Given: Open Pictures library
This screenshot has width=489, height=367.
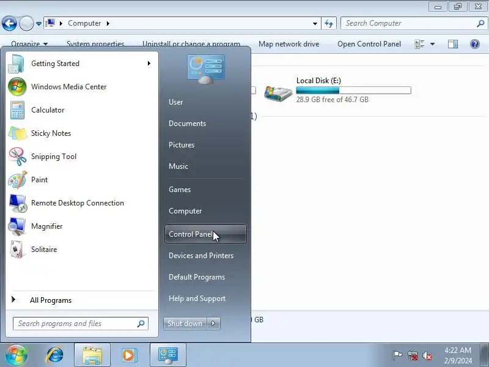Looking at the screenshot, I should [x=205, y=145].
